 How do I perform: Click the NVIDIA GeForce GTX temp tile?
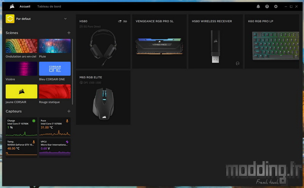coord(21,148)
